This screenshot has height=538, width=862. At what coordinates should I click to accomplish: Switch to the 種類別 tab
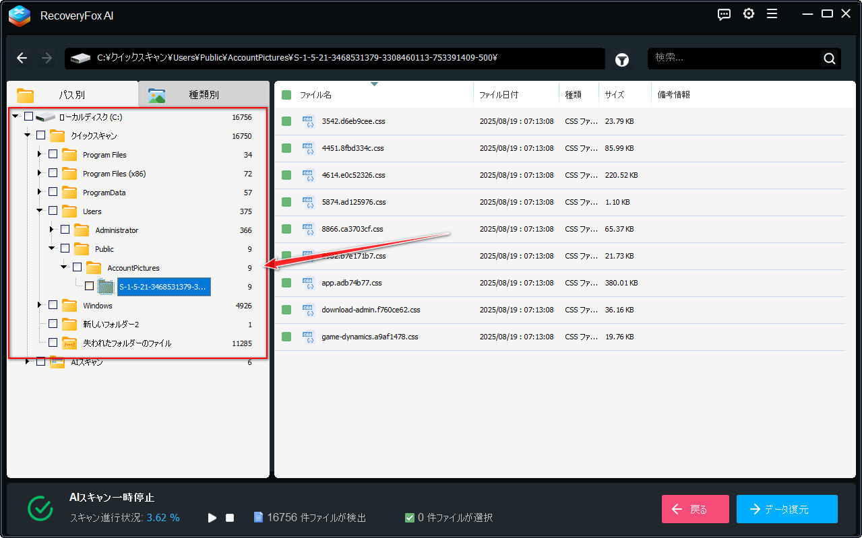point(203,95)
